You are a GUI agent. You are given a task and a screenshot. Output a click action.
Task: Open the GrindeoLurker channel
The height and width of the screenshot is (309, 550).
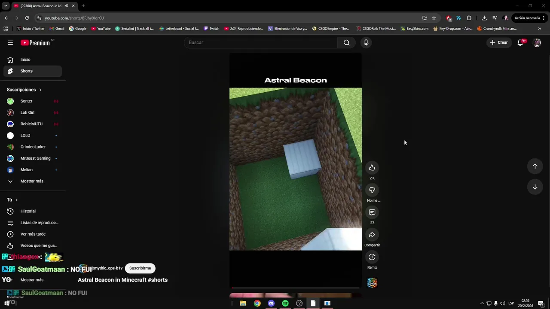[x=33, y=147]
